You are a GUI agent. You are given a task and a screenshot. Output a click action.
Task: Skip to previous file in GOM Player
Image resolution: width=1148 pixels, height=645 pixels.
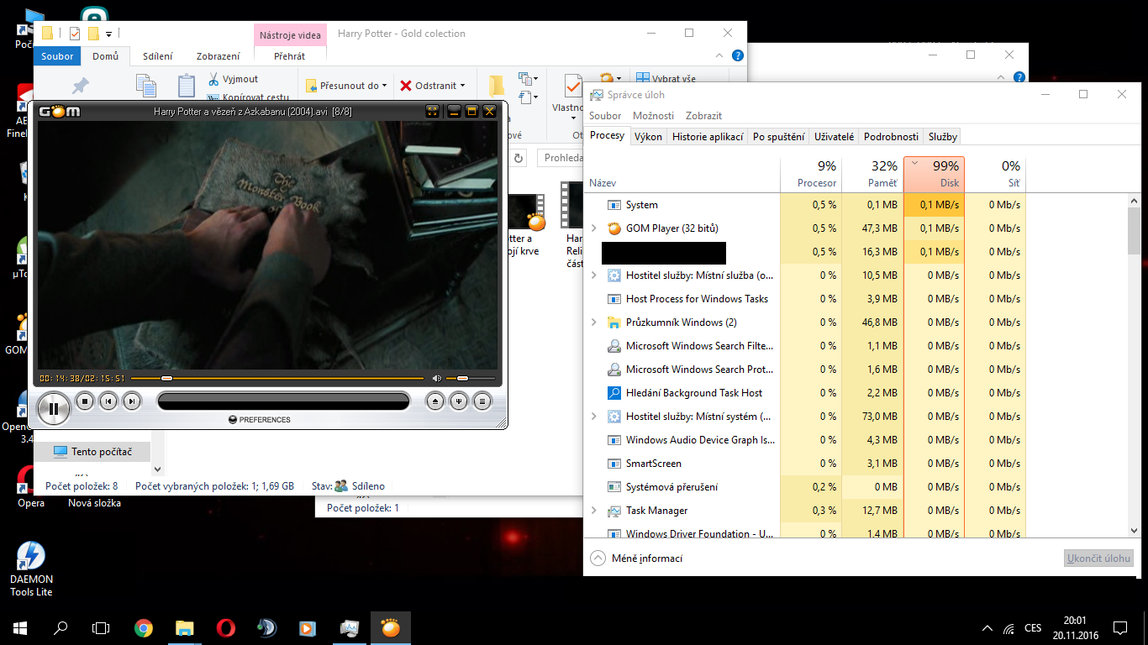point(108,401)
